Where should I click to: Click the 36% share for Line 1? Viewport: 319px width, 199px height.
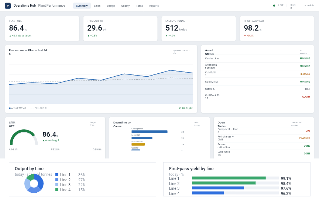tap(82, 175)
